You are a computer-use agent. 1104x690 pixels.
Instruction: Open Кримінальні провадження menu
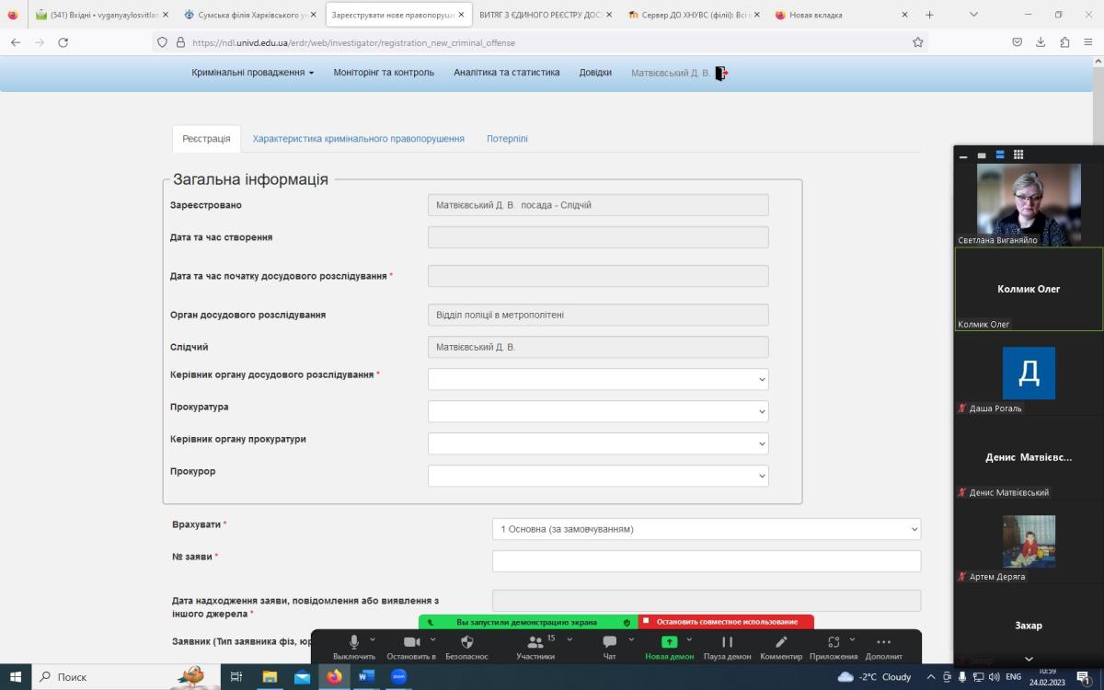pyautogui.click(x=252, y=73)
